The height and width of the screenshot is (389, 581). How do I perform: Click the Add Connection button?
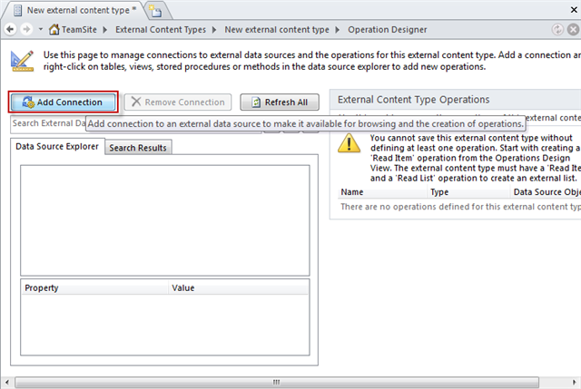(63, 102)
